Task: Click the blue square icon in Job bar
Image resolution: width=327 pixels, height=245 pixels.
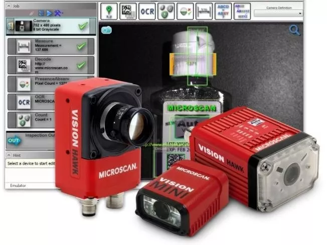Action: click(41, 14)
